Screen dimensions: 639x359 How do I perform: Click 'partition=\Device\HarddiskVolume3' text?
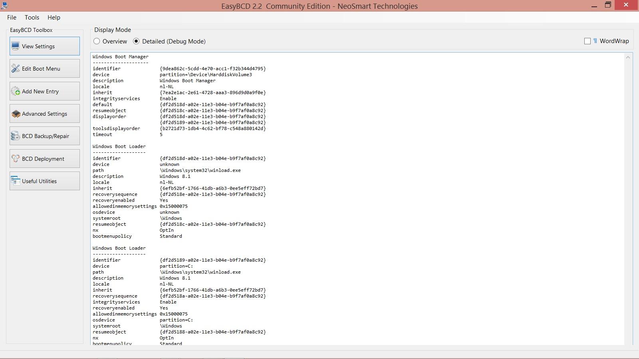point(206,75)
